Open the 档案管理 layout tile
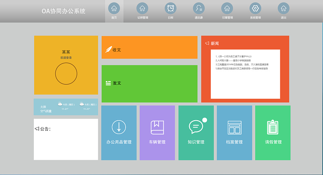The image size is (323, 175). pos(234,133)
